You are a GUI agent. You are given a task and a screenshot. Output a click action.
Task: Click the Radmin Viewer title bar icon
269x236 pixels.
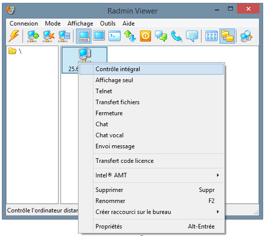coord(11,10)
